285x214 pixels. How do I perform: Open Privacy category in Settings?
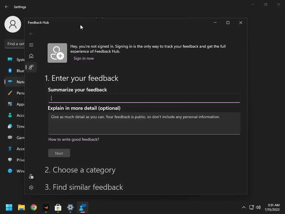click(14, 160)
